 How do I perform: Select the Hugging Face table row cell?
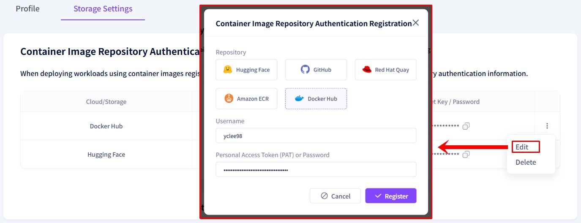106,155
